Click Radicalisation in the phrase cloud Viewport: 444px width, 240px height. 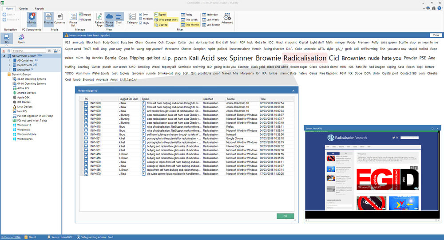[x=305, y=58]
